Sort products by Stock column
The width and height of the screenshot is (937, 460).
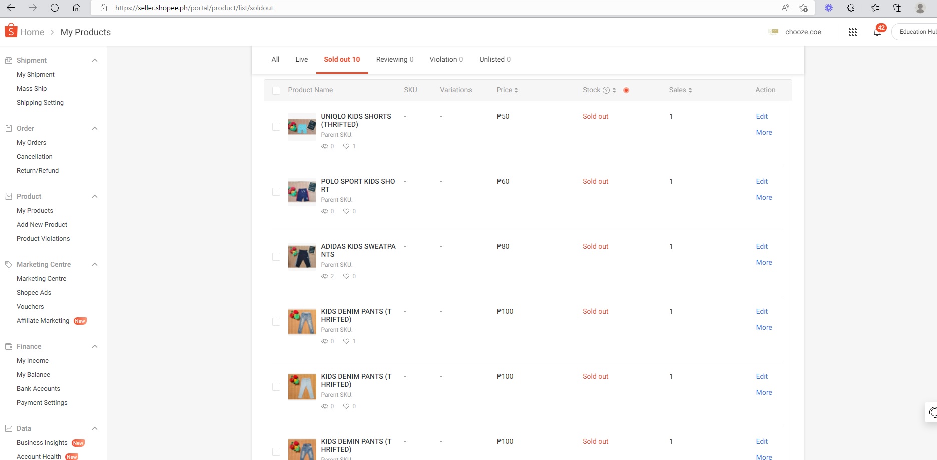point(614,90)
